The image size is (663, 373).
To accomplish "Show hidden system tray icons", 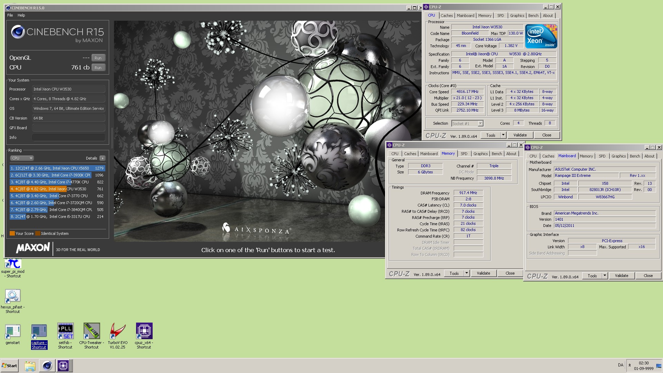I will pos(630,365).
